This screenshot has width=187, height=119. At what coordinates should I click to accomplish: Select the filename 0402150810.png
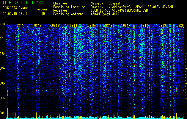click(x=15, y=8)
